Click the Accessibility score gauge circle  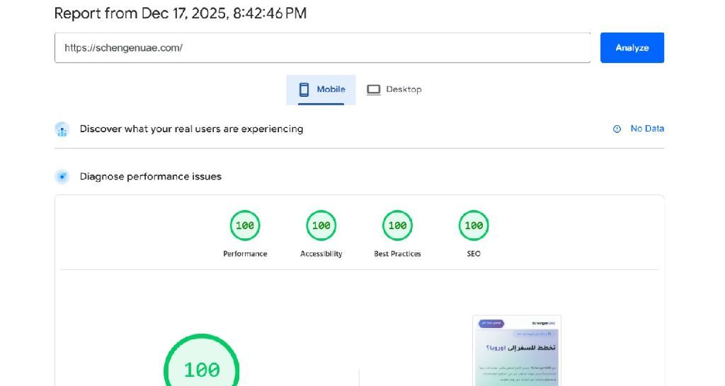(321, 226)
